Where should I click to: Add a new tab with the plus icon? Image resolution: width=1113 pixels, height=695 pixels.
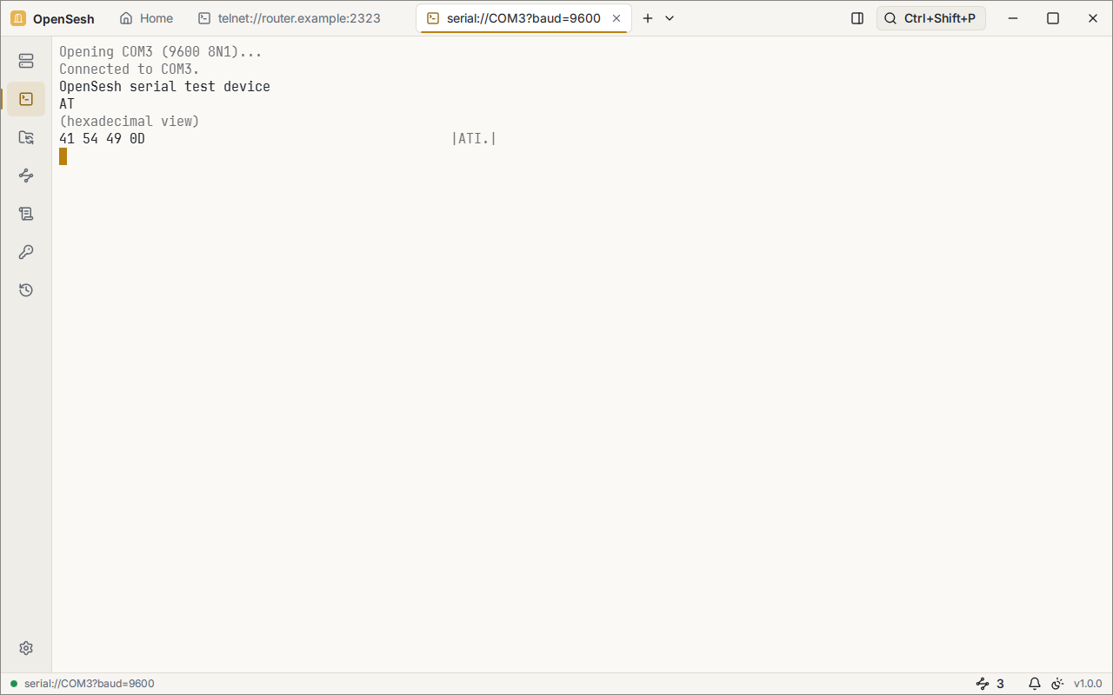click(x=648, y=18)
